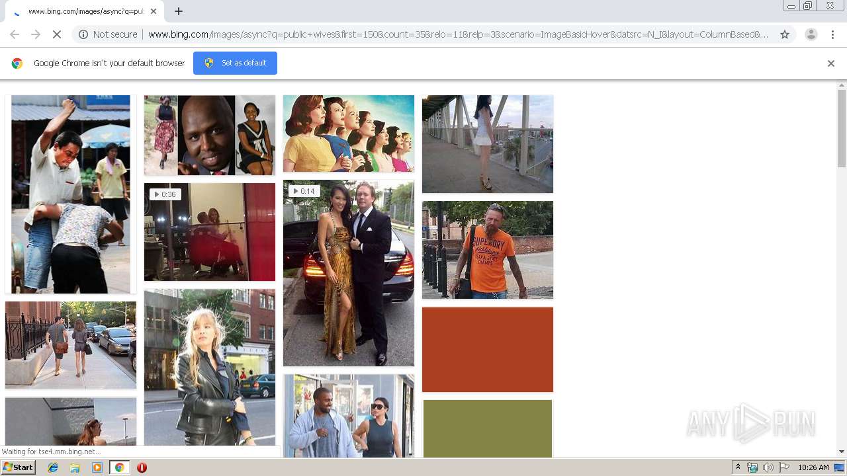Open the red shield taskbar icon
The image size is (847, 476).
142,467
